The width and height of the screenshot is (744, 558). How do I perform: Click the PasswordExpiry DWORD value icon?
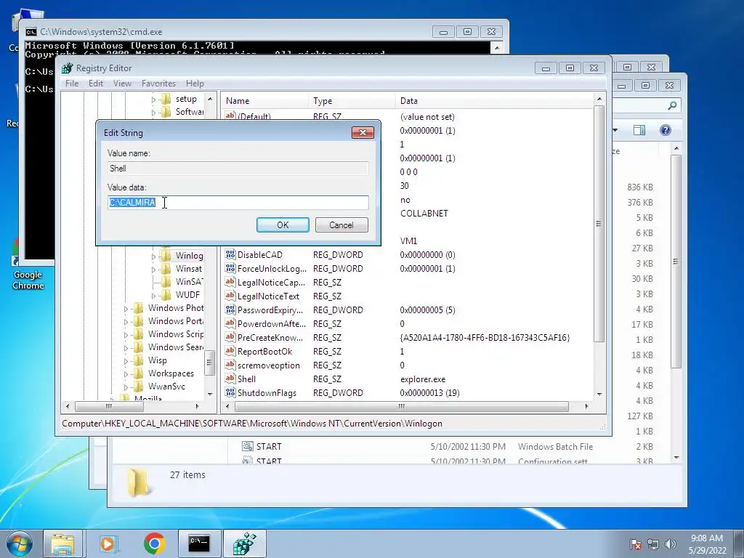point(230,310)
